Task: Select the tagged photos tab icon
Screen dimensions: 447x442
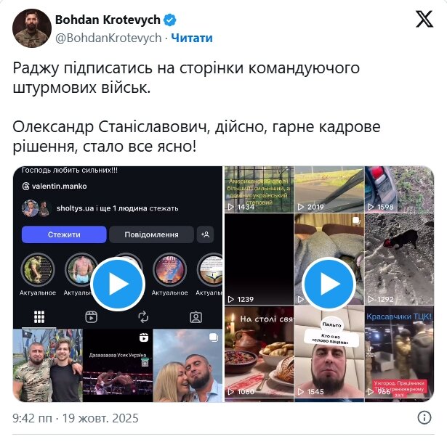Action: (196, 317)
